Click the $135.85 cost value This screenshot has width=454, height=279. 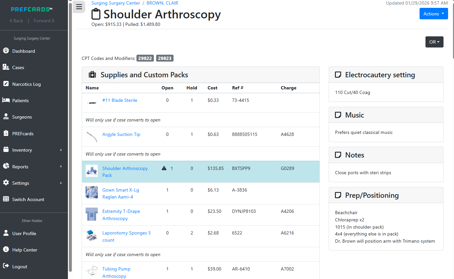pos(216,168)
